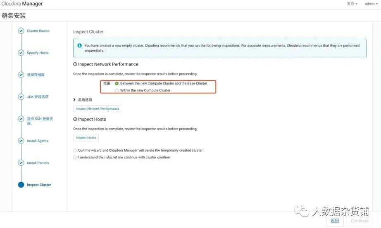The width and height of the screenshot is (381, 228).
Task: Select Within the new Compute Cluster option
Action: pyautogui.click(x=117, y=90)
